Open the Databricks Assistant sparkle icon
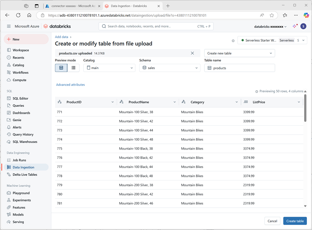Image resolution: width=312 pixels, height=230 pixels. tap(295, 26)
